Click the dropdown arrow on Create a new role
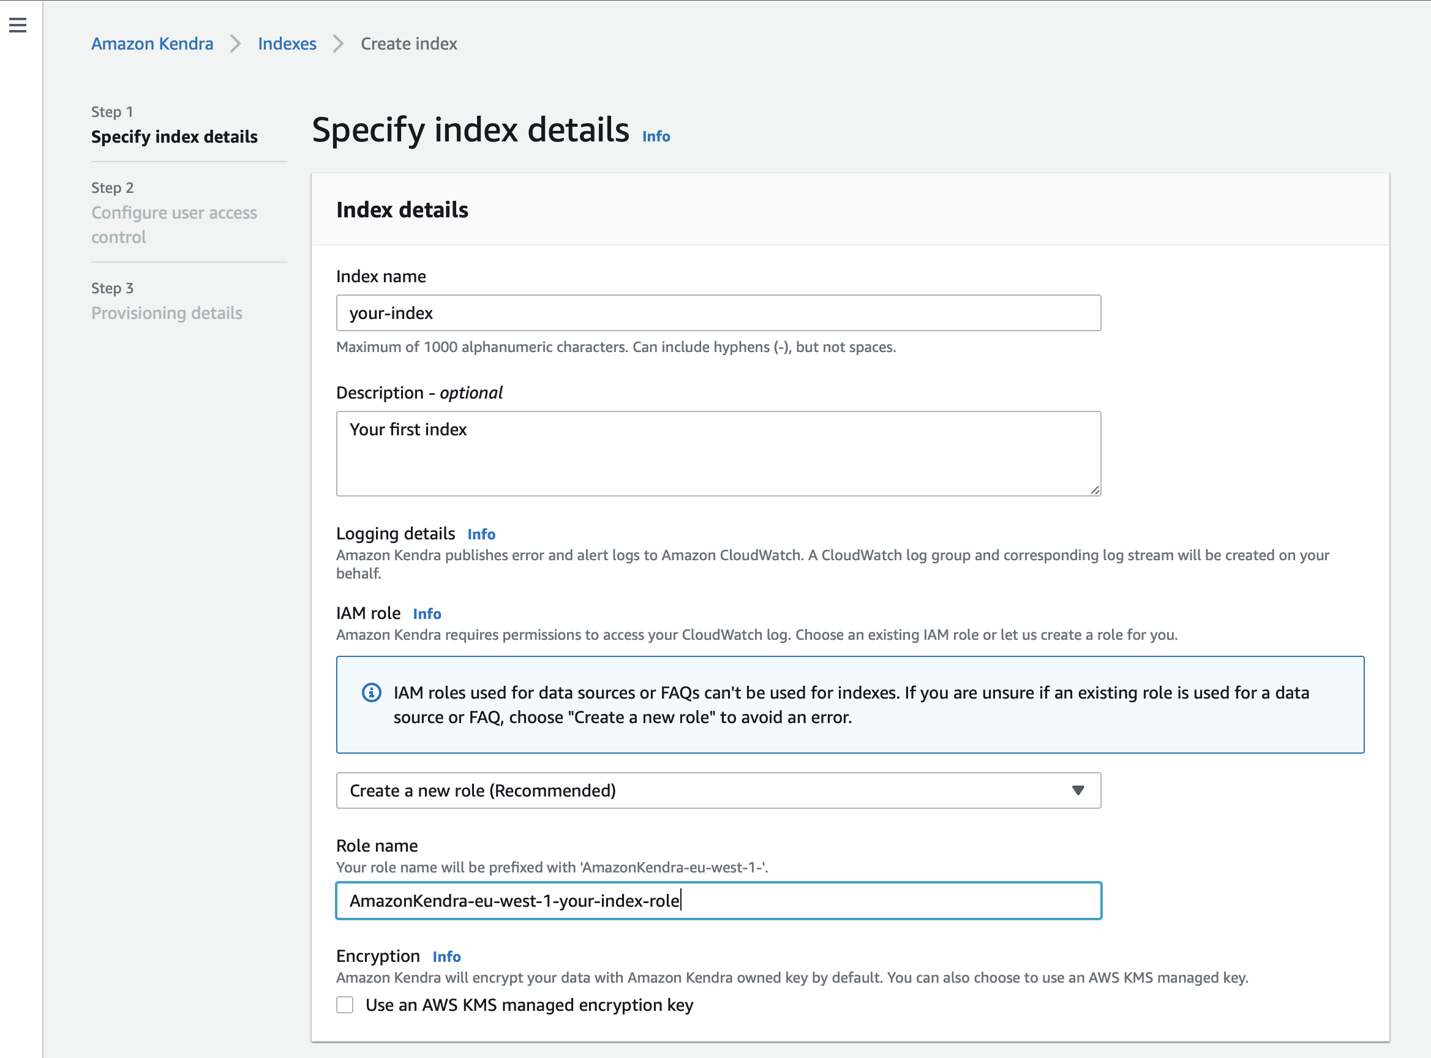Screen dimensions: 1431x1058 (x=1078, y=790)
